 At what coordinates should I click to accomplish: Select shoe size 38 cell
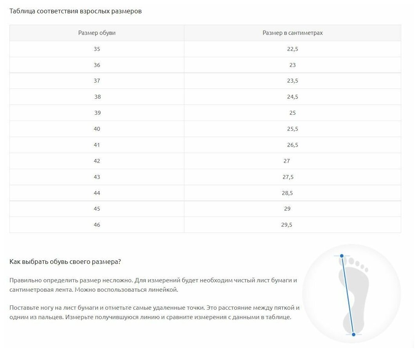(x=97, y=97)
